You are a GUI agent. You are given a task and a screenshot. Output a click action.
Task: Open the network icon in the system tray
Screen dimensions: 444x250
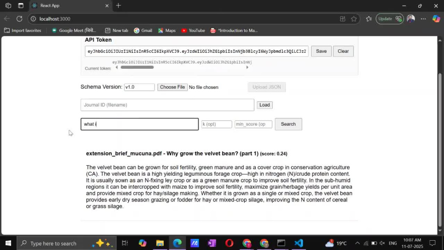tap(366, 243)
